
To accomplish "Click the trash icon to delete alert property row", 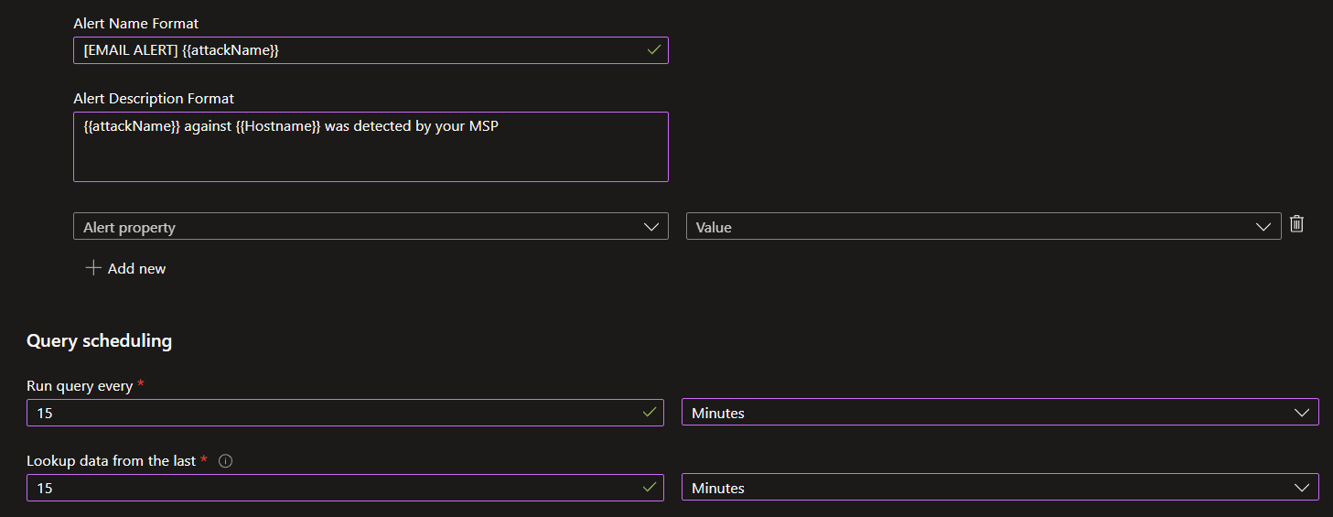I will (x=1296, y=224).
